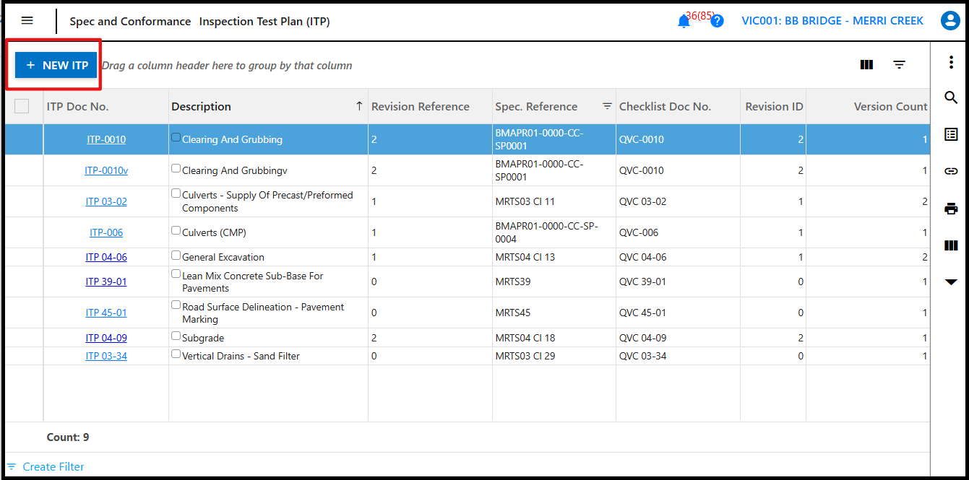Viewport: 969px width, 480px height.
Task: Open the notification bell showing 36(85)
Action: pos(684,20)
